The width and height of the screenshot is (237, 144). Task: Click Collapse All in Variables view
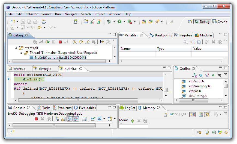point(199,42)
